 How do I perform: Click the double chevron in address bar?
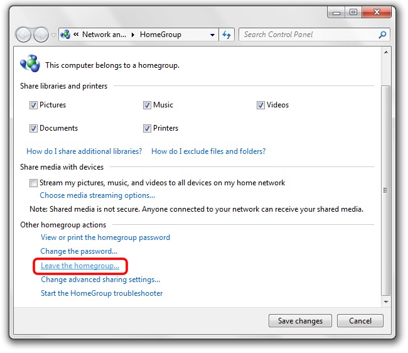[x=76, y=35]
